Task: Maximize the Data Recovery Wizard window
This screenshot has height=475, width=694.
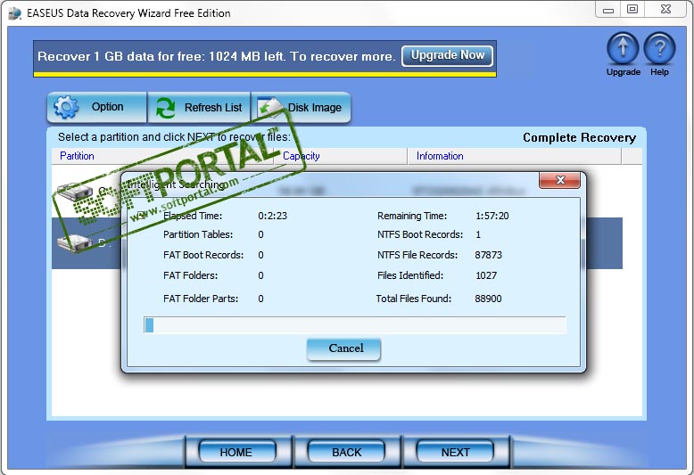Action: click(x=632, y=10)
